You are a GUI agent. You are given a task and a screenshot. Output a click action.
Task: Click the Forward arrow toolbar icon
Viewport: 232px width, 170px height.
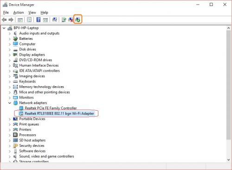click(x=11, y=19)
